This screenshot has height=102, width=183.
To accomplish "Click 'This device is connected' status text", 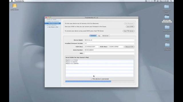I will (x=100, y=79).
